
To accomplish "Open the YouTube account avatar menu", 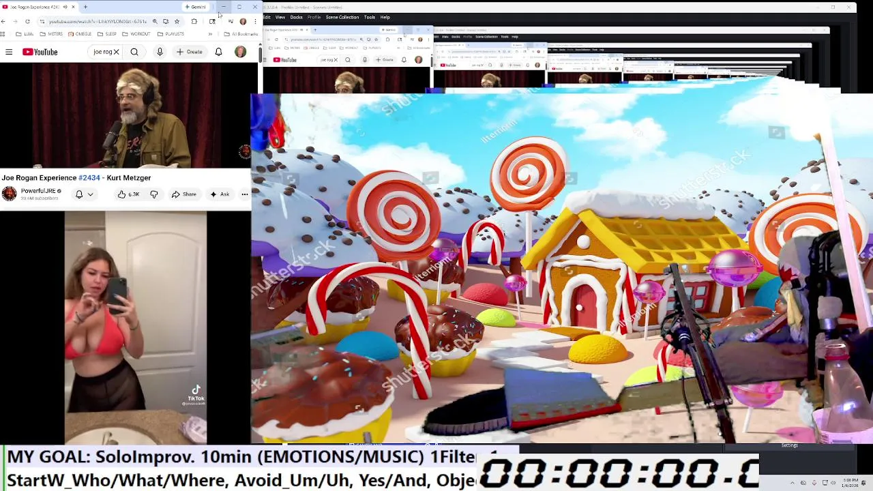I will (240, 52).
